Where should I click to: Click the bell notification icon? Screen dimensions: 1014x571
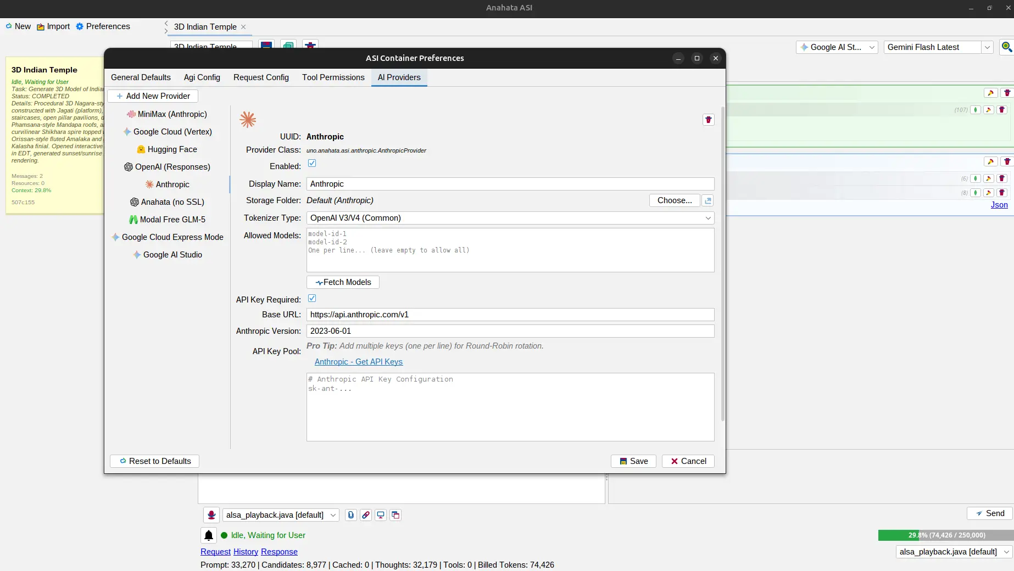coord(209,535)
